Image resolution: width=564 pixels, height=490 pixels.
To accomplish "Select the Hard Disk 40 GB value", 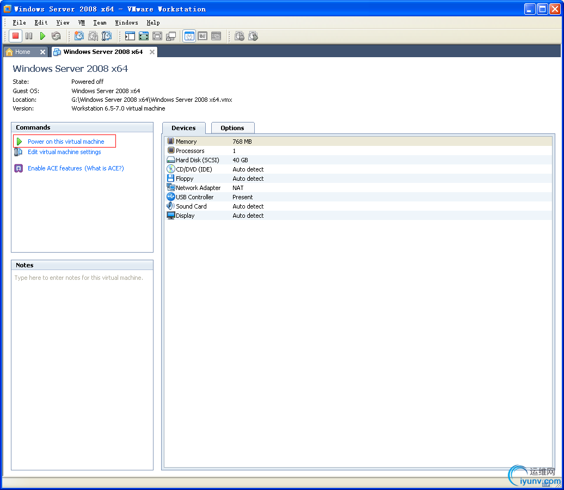I will (240, 160).
